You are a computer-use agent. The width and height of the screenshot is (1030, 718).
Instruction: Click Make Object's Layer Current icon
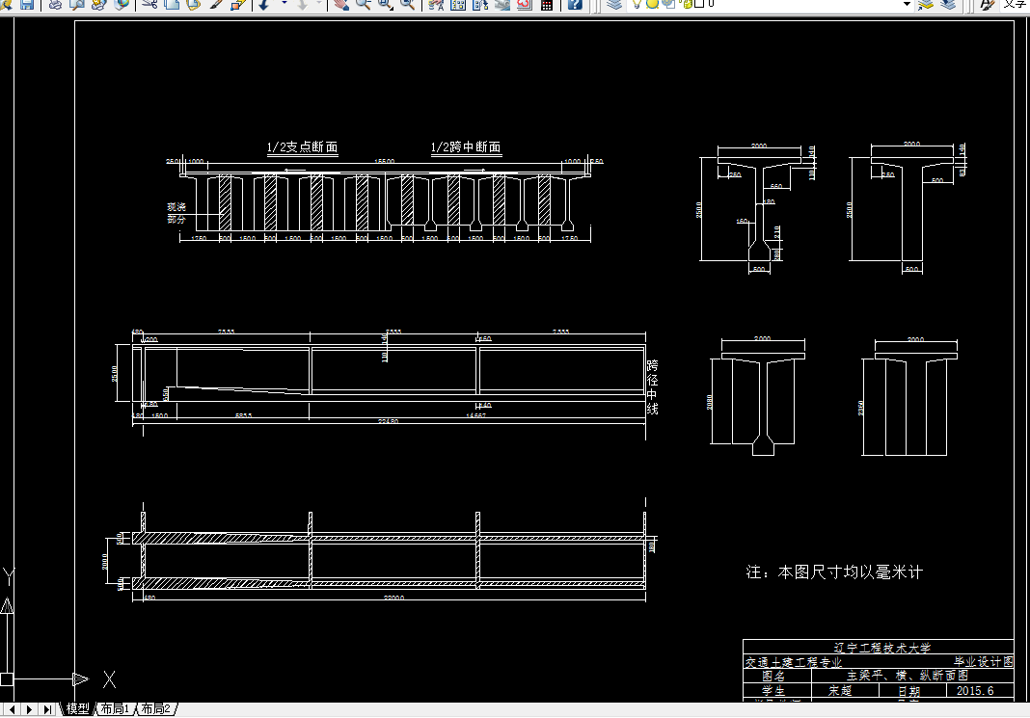click(926, 5)
